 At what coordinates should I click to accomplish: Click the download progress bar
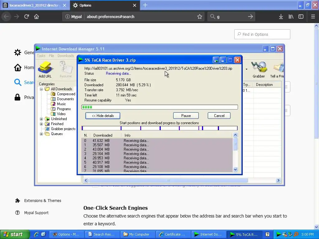pos(159,107)
